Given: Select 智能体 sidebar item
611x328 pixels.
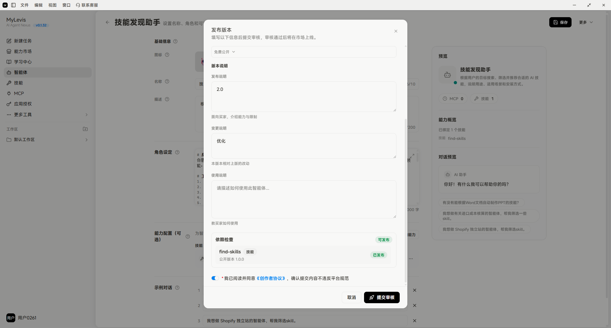Looking at the screenshot, I should click(x=48, y=72).
